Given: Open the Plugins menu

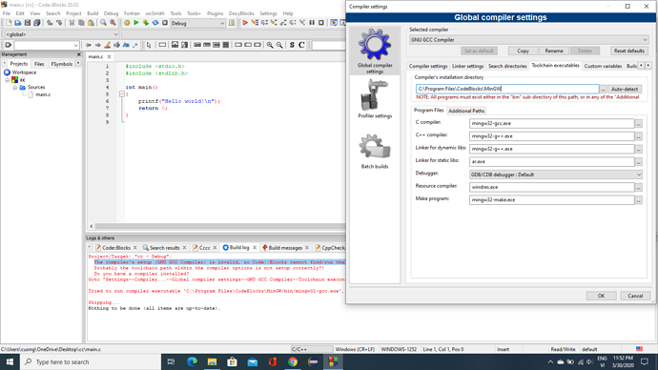Looking at the screenshot, I should (x=215, y=13).
